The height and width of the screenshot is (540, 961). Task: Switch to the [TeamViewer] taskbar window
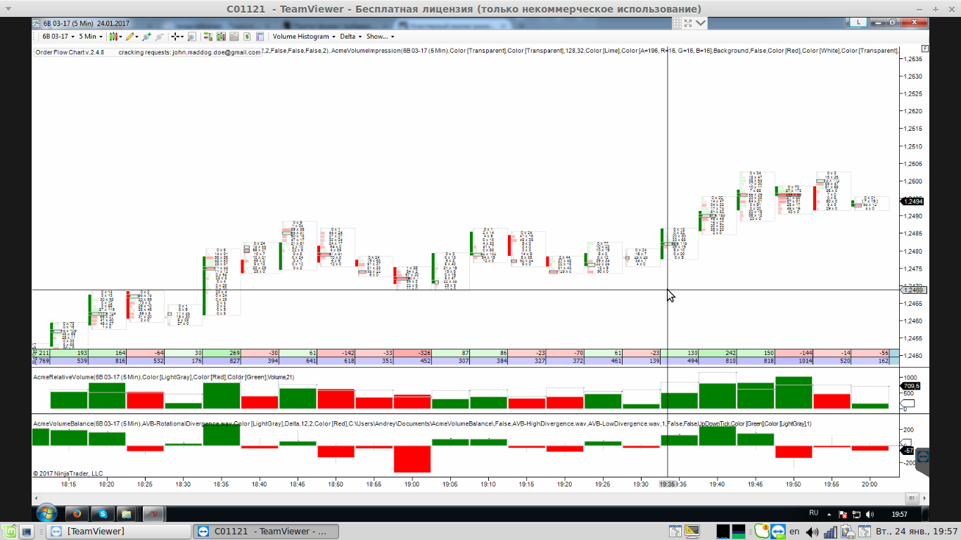click(118, 532)
